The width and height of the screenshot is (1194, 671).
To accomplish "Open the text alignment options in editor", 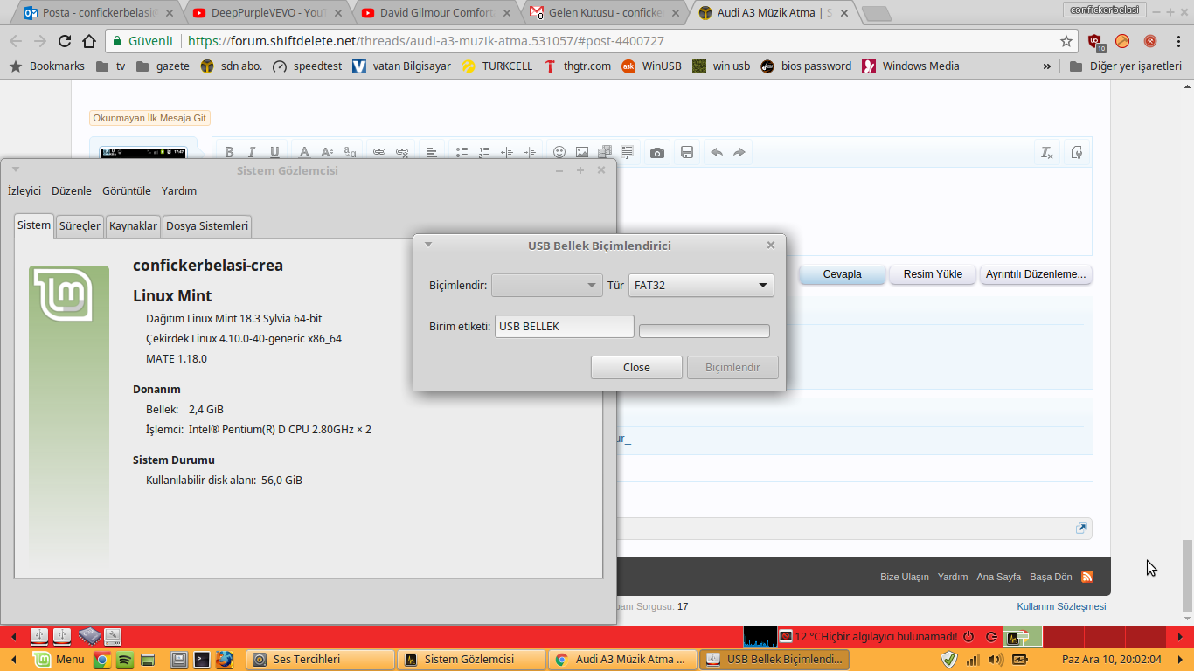I will coord(432,152).
